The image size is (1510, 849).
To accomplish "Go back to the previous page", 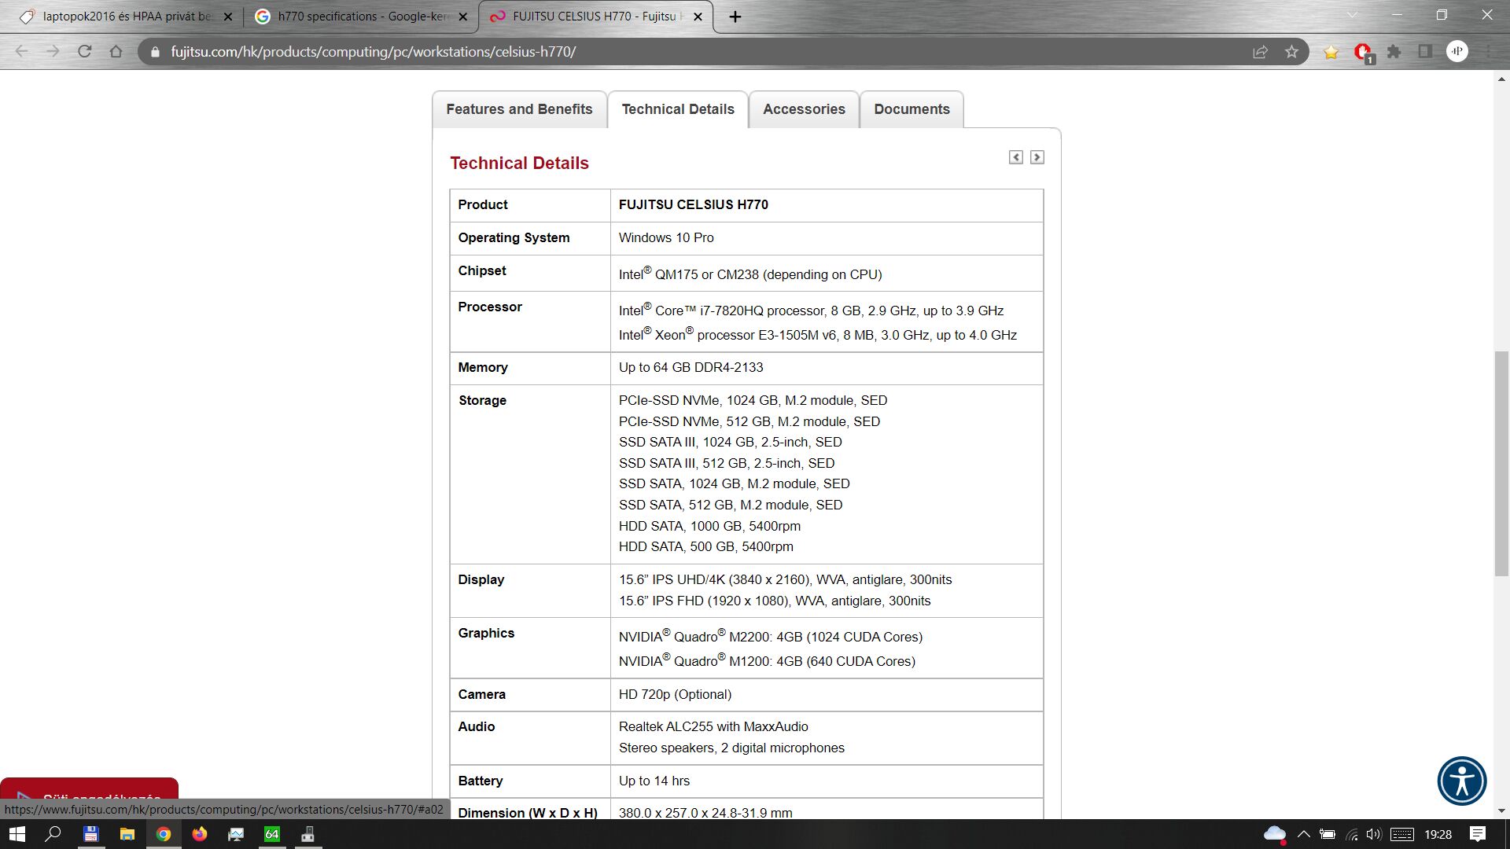I will pos(22,52).
